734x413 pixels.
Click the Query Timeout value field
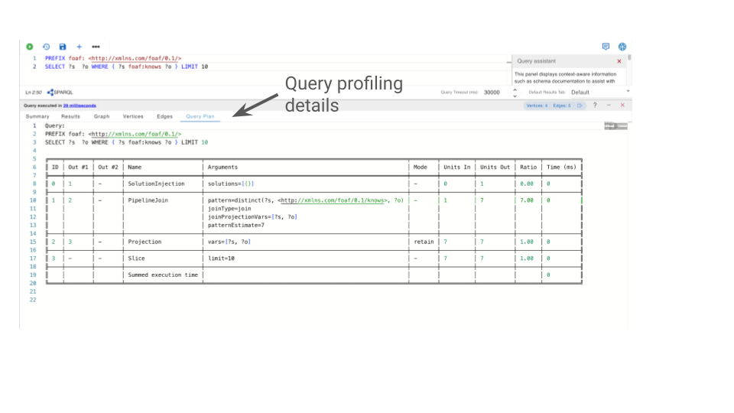492,92
